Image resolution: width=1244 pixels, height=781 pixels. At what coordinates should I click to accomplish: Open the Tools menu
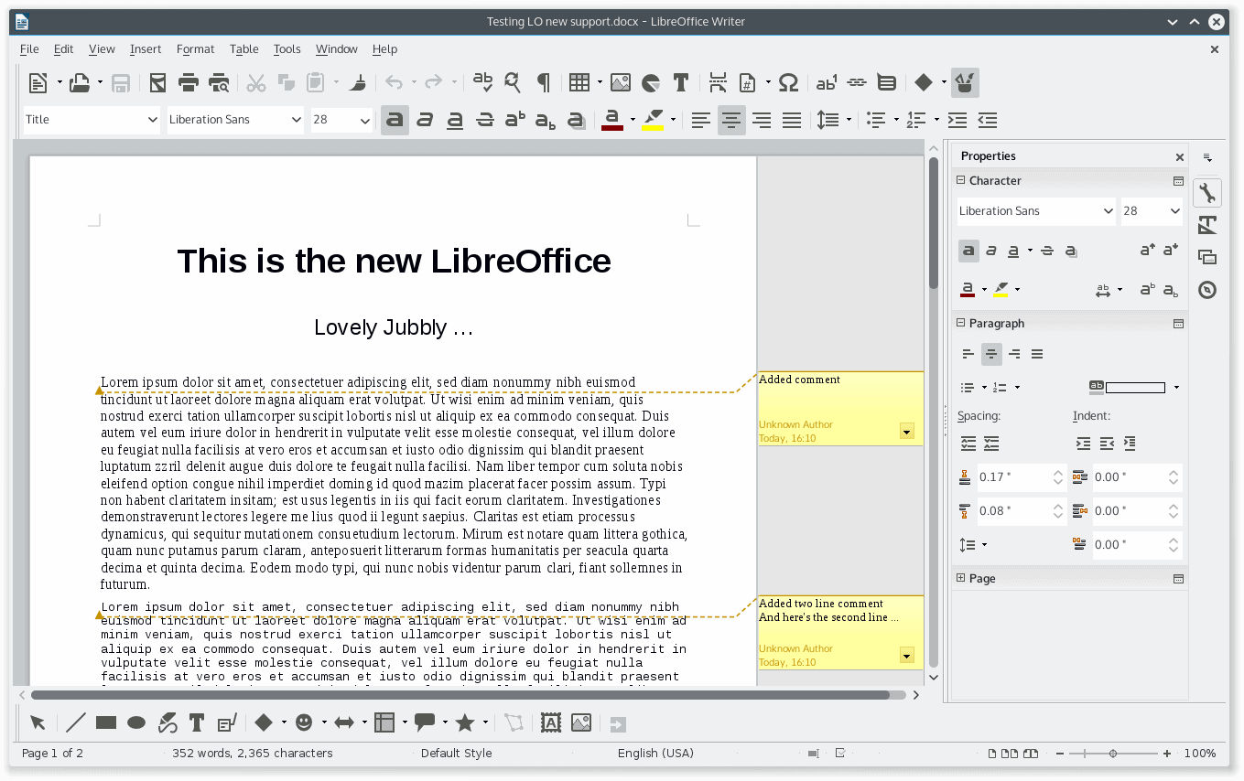(x=287, y=48)
